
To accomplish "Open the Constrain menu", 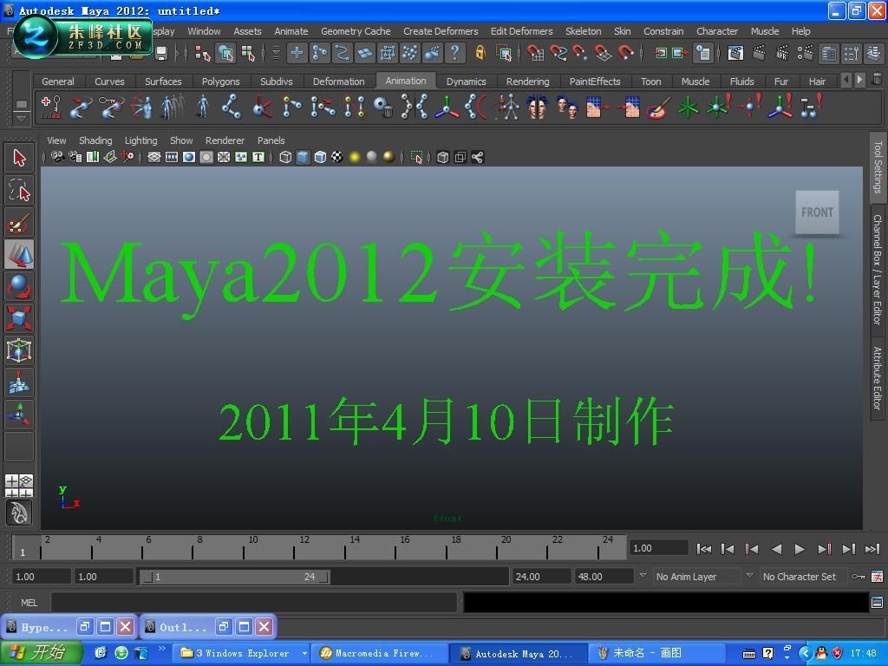I will coord(663,31).
